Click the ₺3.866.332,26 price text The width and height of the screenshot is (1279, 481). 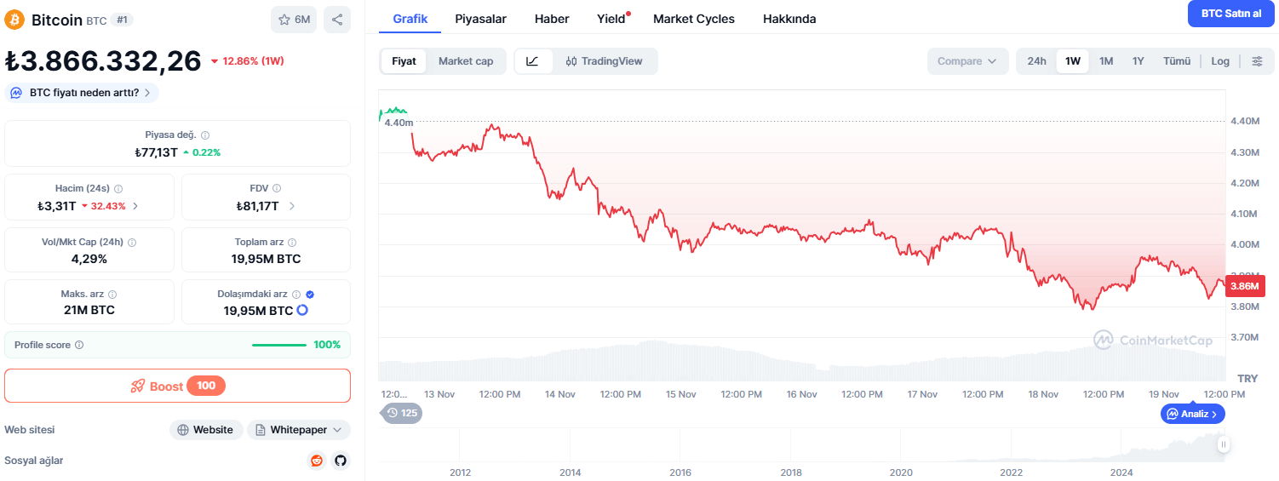[x=103, y=60]
